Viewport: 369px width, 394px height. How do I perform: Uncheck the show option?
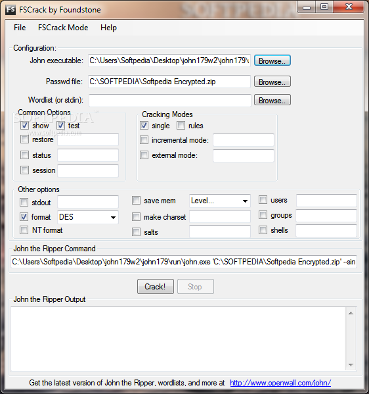pos(24,125)
